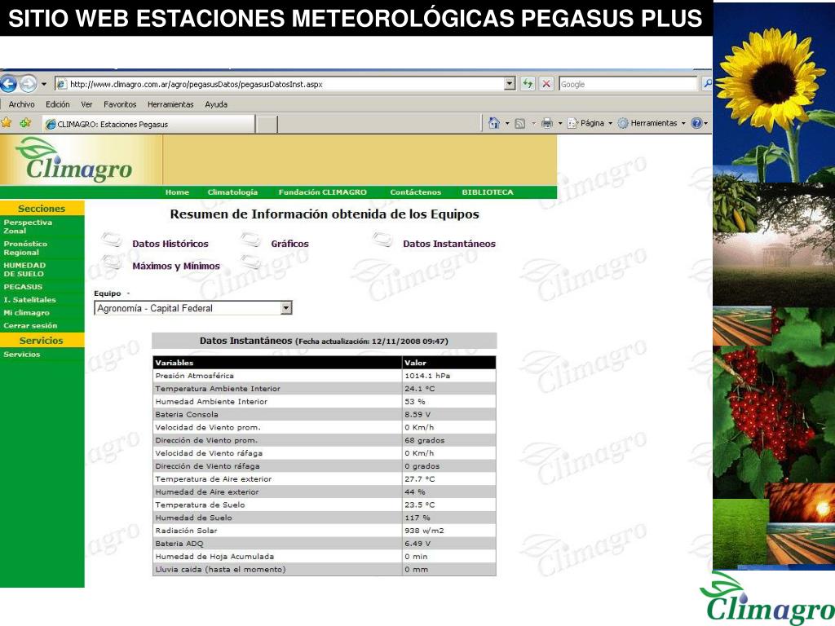
Task: Go back with the browser Back arrow
Action: click(x=8, y=84)
